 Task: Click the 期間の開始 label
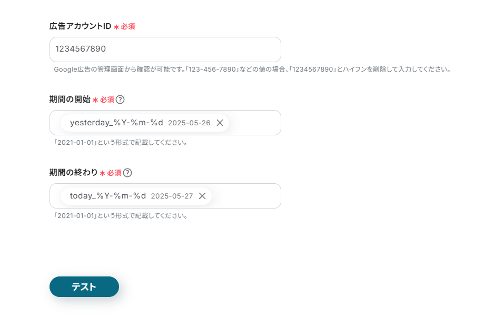pos(70,100)
